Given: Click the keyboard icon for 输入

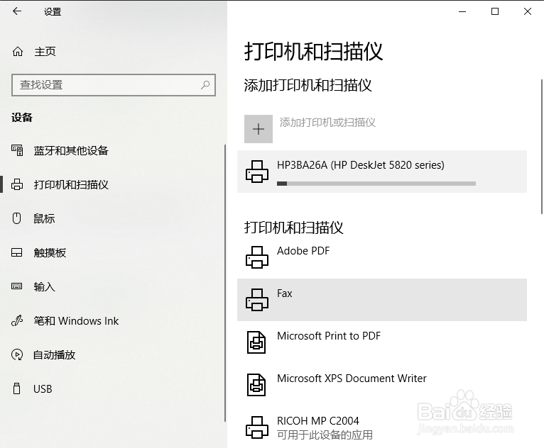Looking at the screenshot, I should tap(16, 286).
